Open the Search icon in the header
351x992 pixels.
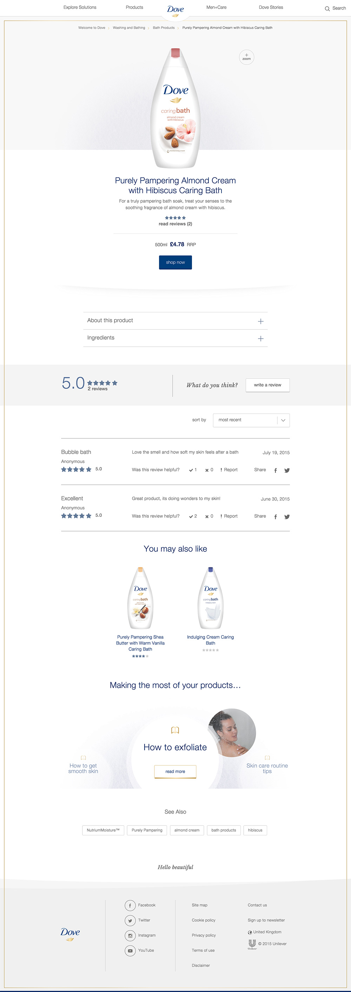click(x=327, y=8)
